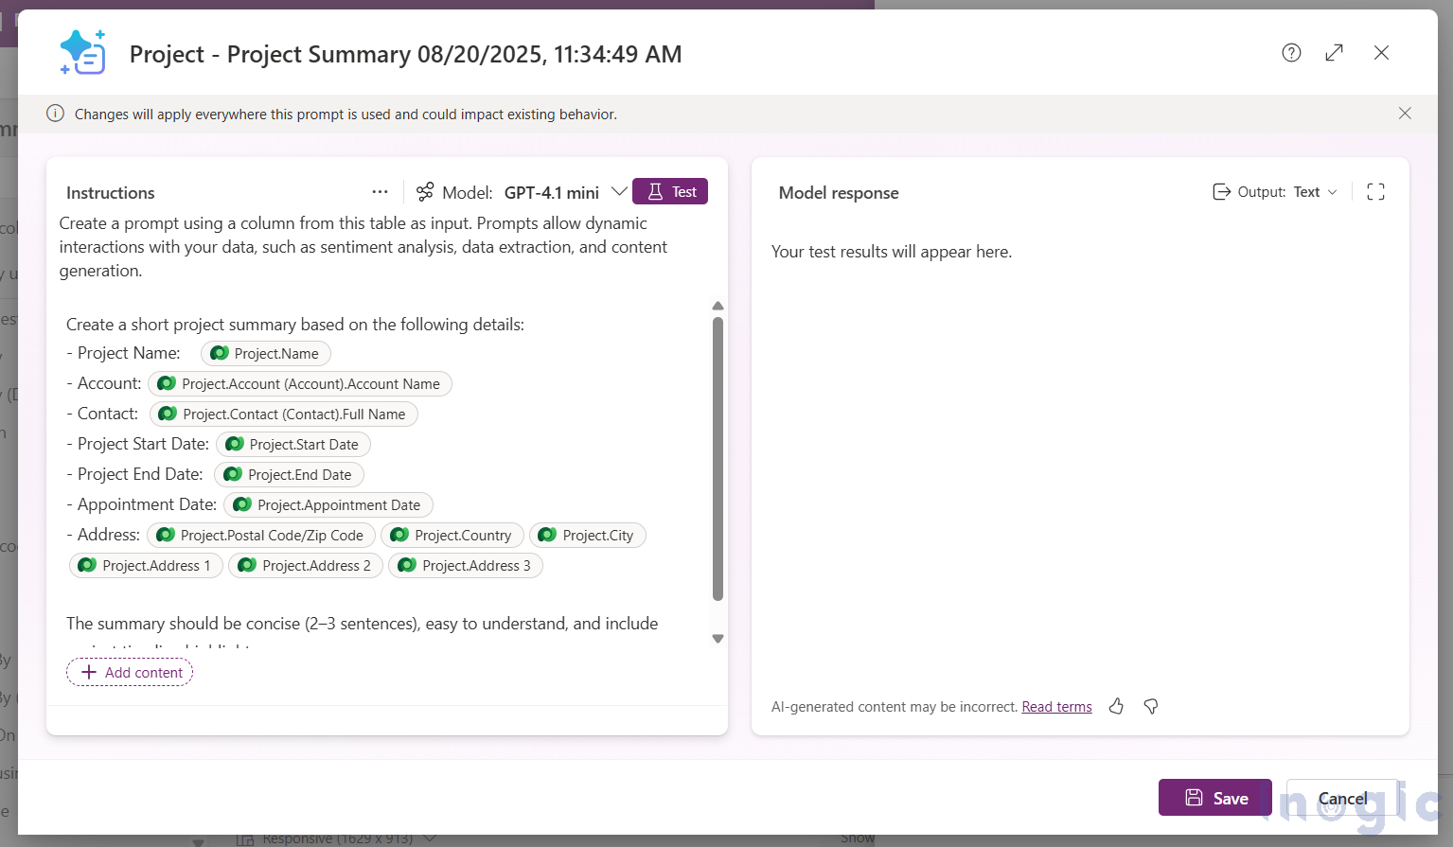Screen dimensions: 1453x847
Task: Select the Project.Contact Full Name chip
Action: pos(283,414)
